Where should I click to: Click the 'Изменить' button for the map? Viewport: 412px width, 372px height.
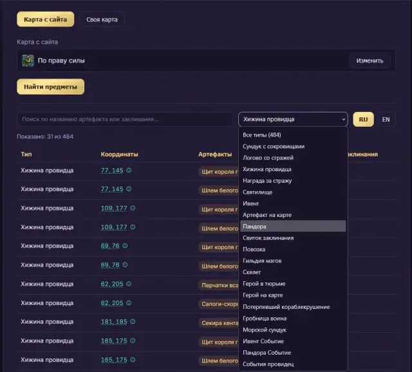[370, 60]
